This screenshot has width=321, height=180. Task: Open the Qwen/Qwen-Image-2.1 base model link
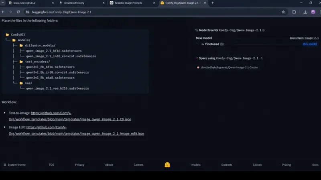304,38
